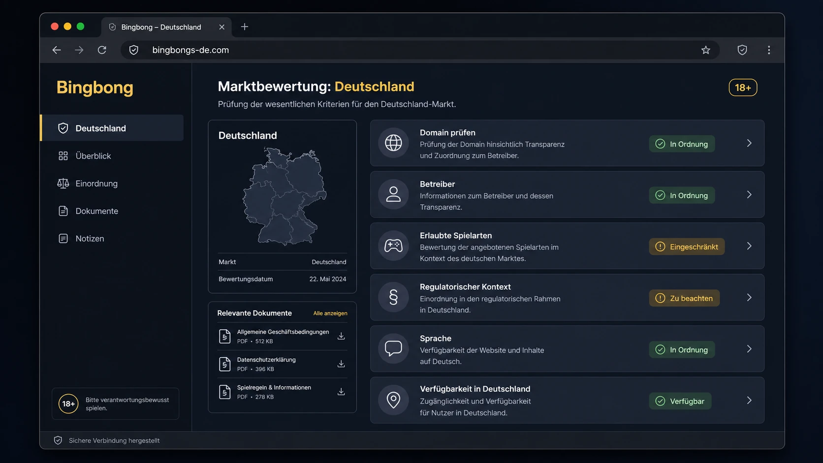The width and height of the screenshot is (823, 463).
Task: Select the Bingbong – Deutschland browser tab
Action: (x=167, y=27)
